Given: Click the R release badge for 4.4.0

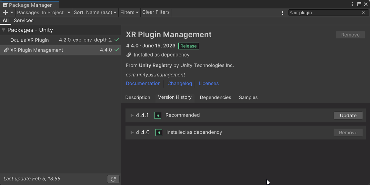Looking at the screenshot, I should pyautogui.click(x=159, y=133).
